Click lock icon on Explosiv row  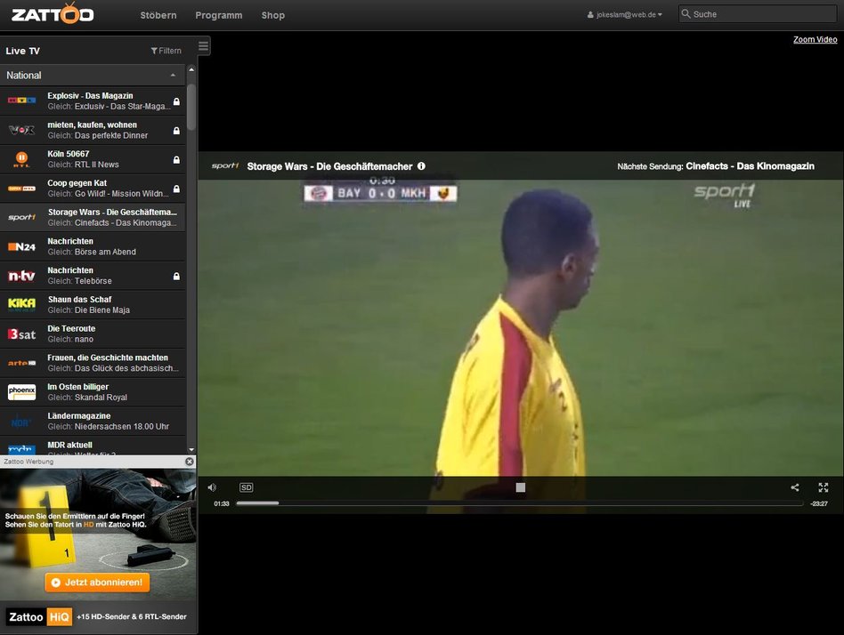click(176, 101)
